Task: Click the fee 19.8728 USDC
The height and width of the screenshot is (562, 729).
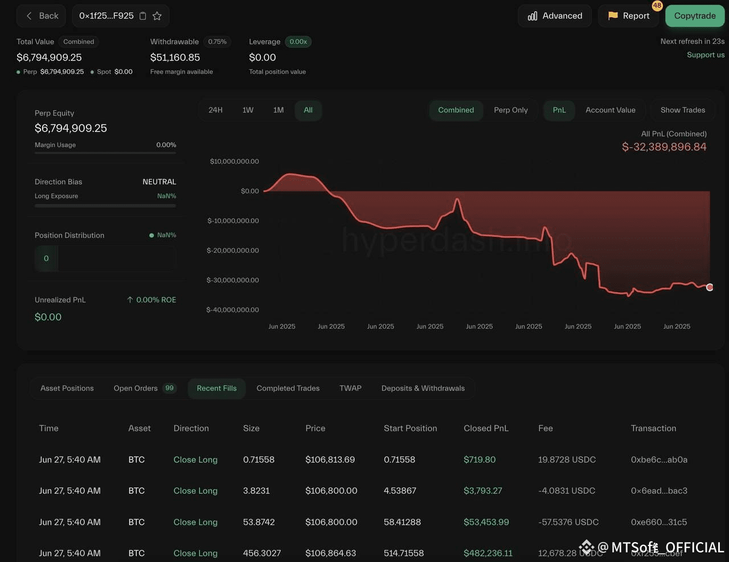Action: [x=567, y=460]
